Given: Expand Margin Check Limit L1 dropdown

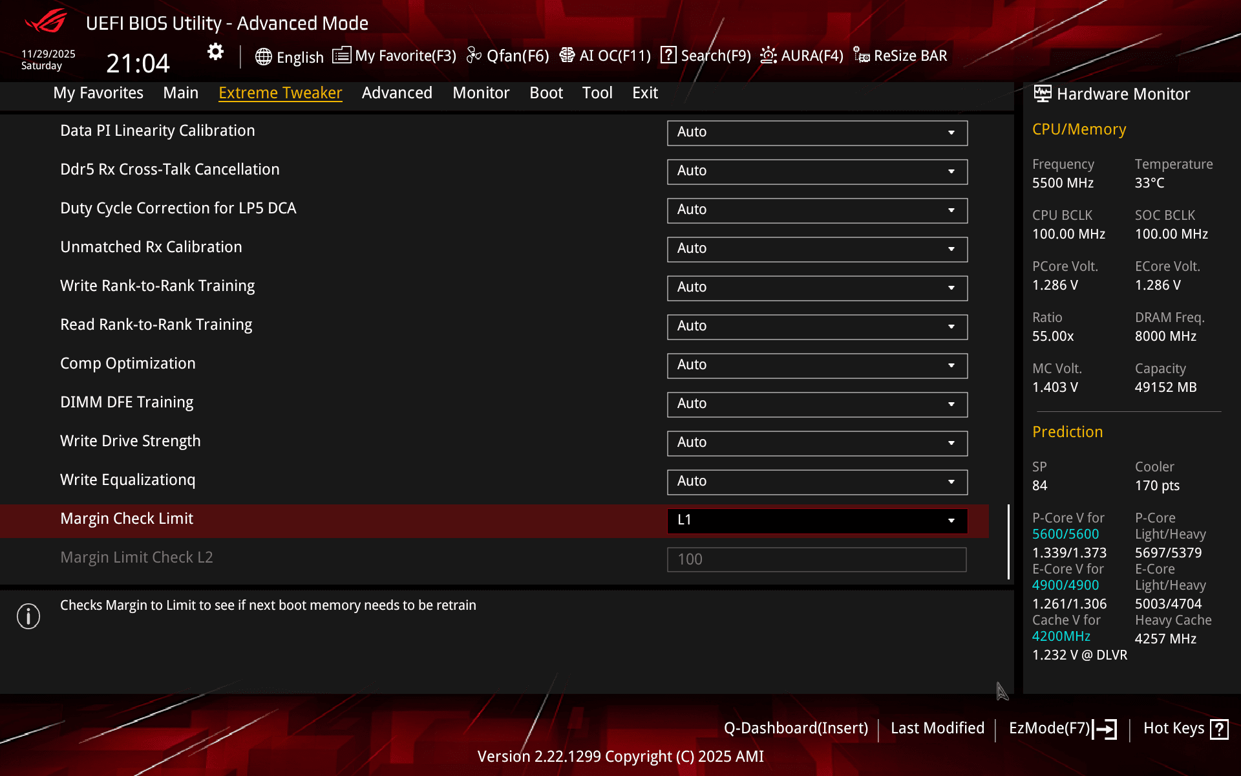Looking at the screenshot, I should pyautogui.click(x=816, y=521).
